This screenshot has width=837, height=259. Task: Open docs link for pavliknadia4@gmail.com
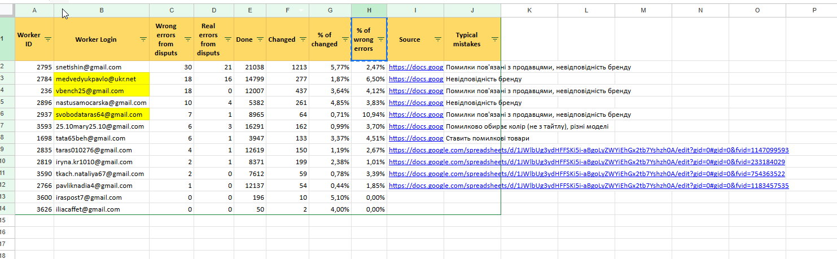click(x=589, y=186)
